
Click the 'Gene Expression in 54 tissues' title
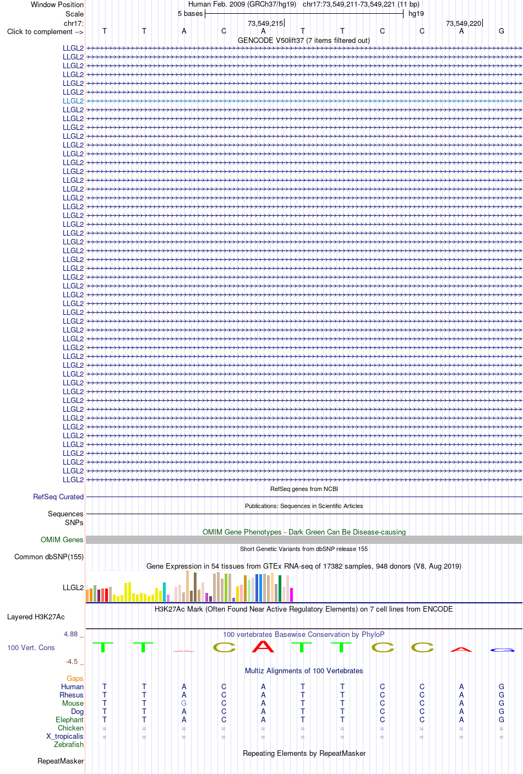click(304, 566)
